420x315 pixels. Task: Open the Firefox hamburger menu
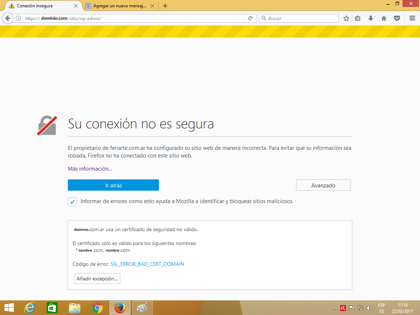point(412,18)
